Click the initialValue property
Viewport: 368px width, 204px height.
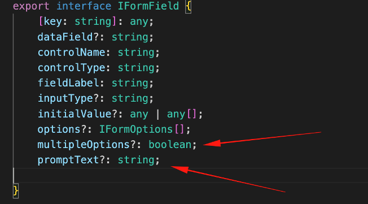point(75,114)
